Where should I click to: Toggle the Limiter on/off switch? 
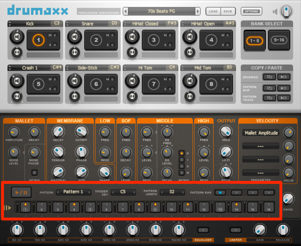[x=235, y=230]
